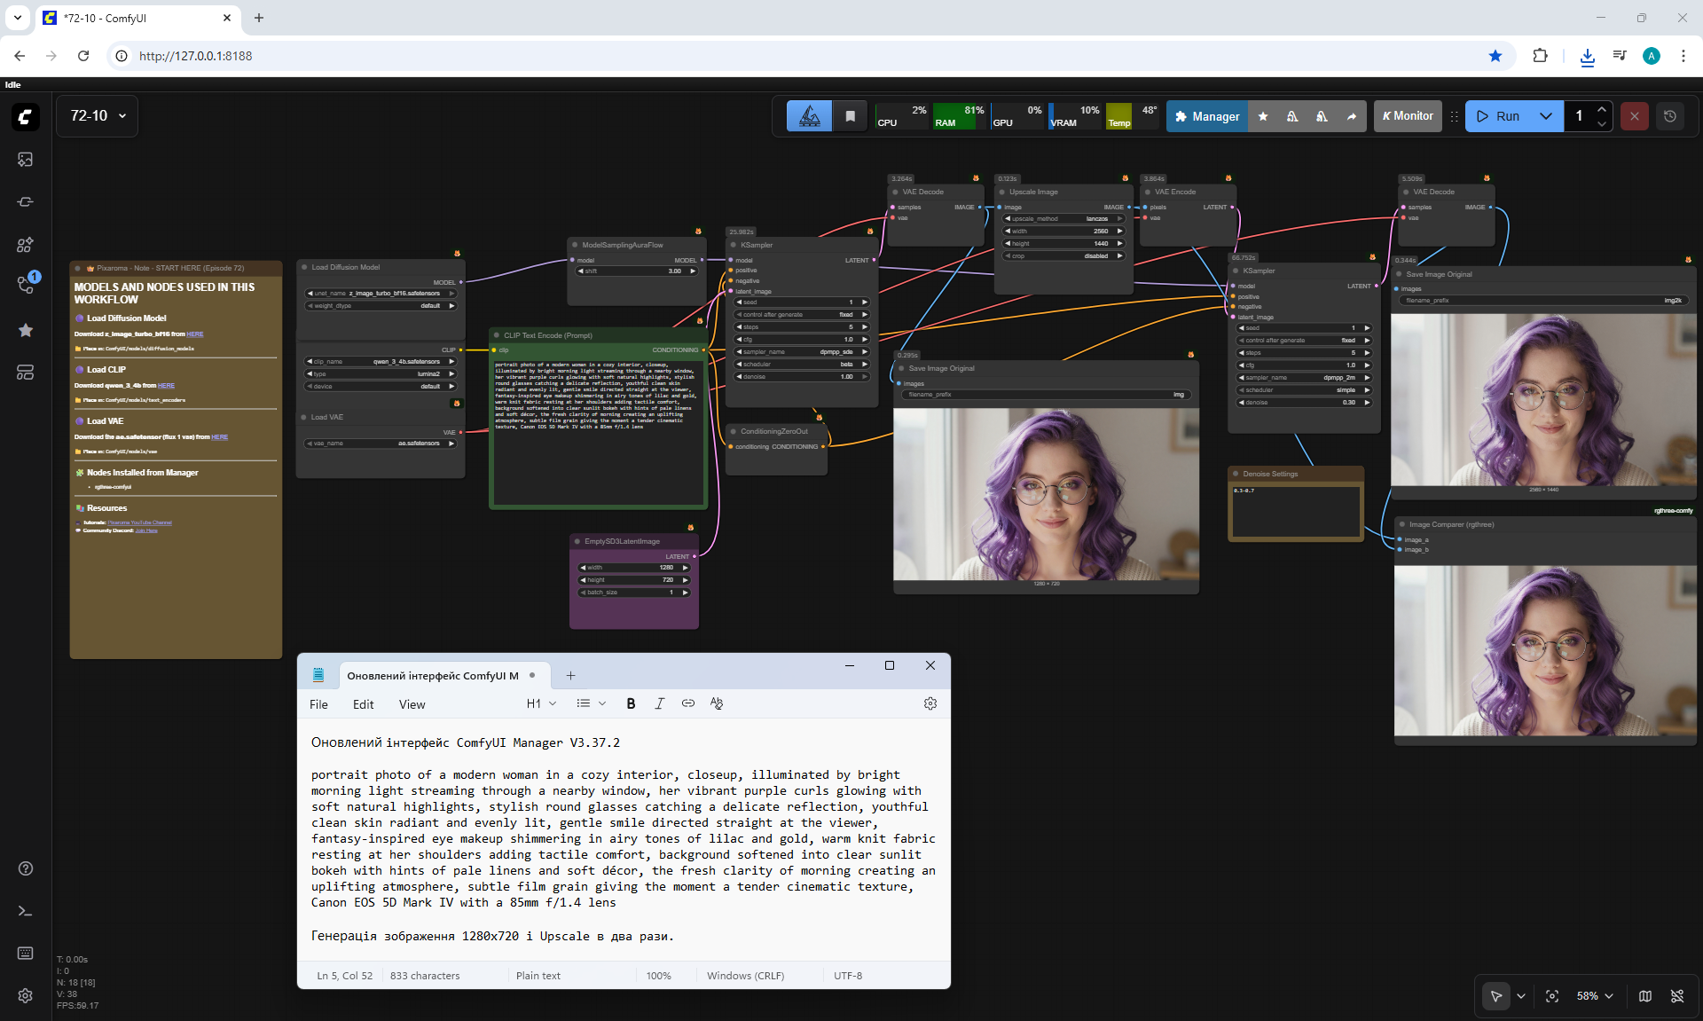Click the KMonitor button
Image resolution: width=1703 pixels, height=1021 pixels.
click(1408, 116)
